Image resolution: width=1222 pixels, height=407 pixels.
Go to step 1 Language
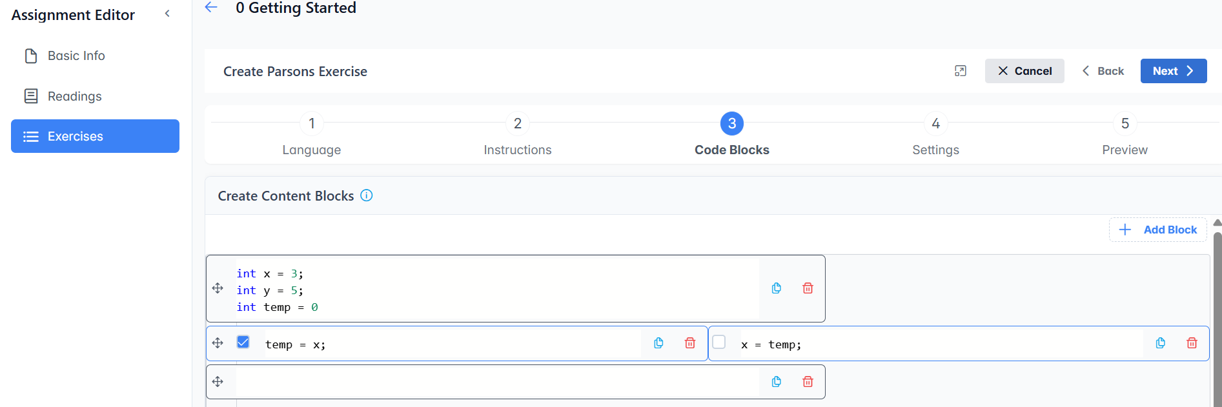[311, 124]
